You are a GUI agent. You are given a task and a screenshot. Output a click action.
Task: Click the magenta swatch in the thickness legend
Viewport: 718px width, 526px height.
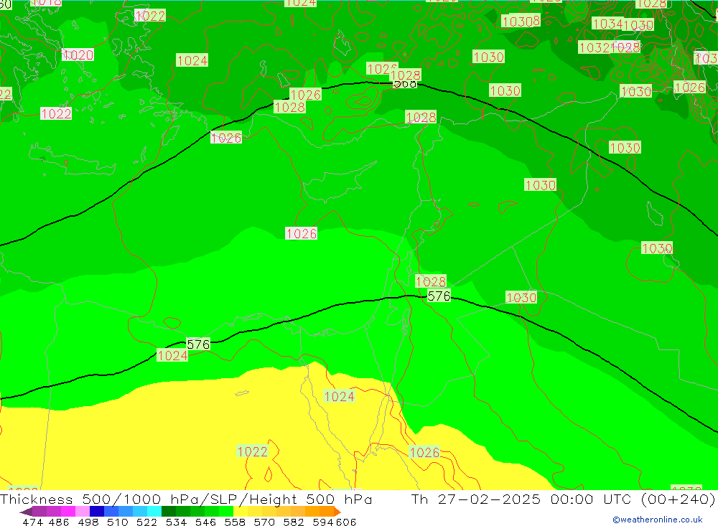68,512
